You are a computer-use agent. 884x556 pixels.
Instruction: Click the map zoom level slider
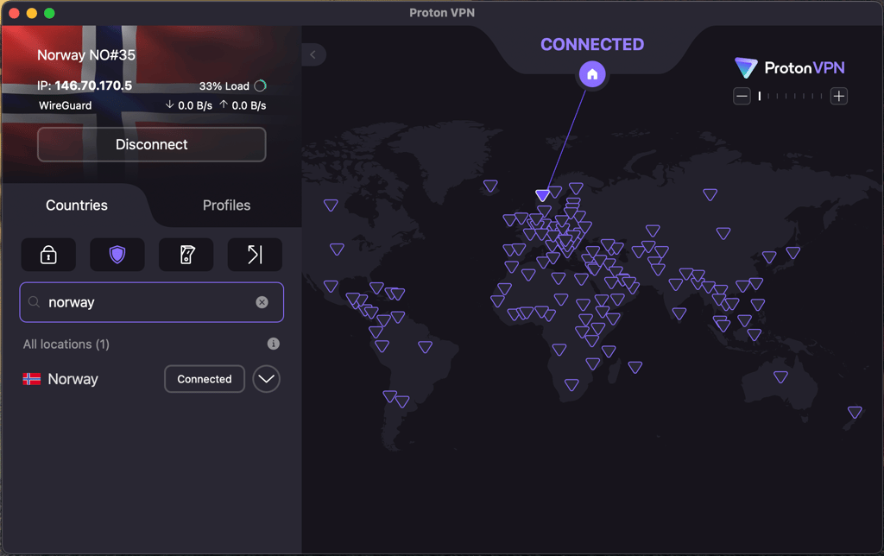(791, 97)
